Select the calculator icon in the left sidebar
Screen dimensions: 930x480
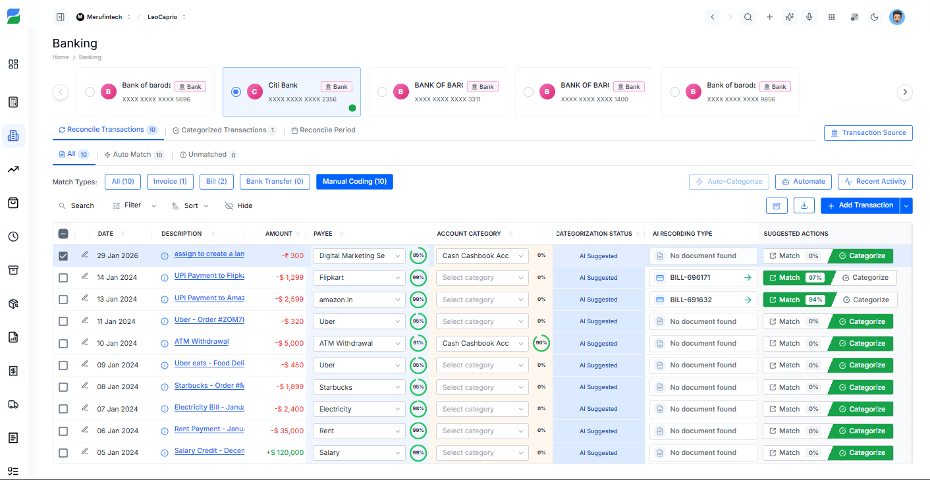coord(13,102)
